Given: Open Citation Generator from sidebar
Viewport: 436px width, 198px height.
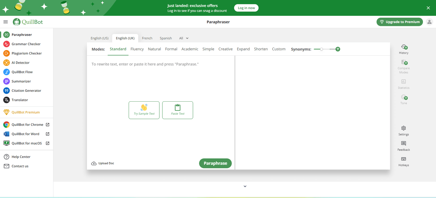Looking at the screenshot, I should tap(27, 91).
